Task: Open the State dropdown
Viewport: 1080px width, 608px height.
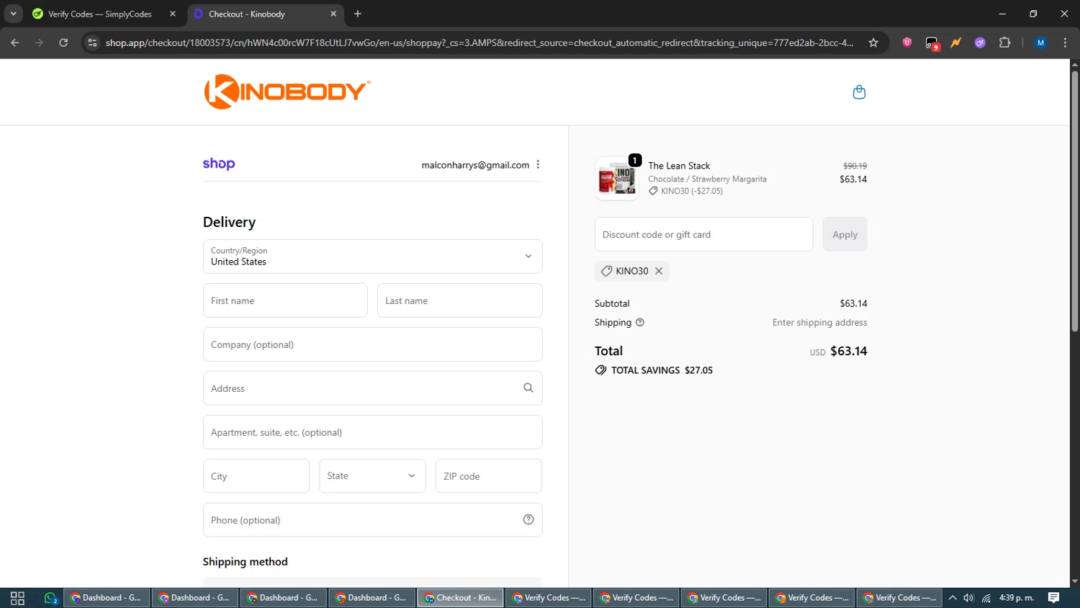Action: point(372,476)
